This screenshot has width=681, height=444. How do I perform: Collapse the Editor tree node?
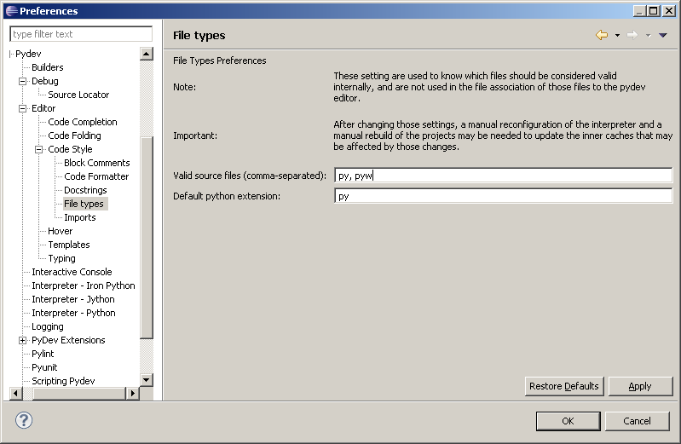coord(22,108)
